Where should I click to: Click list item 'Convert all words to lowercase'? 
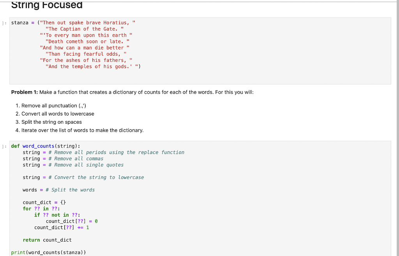point(58,114)
